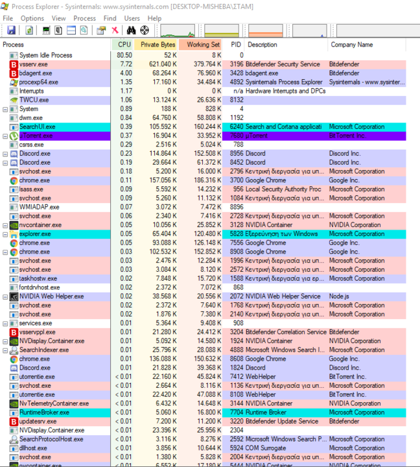The height and width of the screenshot is (467, 420).
Task: Collapse the Discord.exe PID 8956 node
Action: (x=5, y=154)
